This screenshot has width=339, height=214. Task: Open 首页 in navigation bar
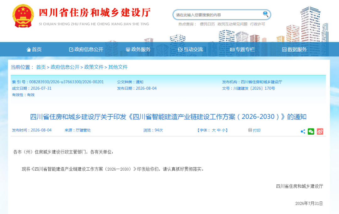click(34, 49)
